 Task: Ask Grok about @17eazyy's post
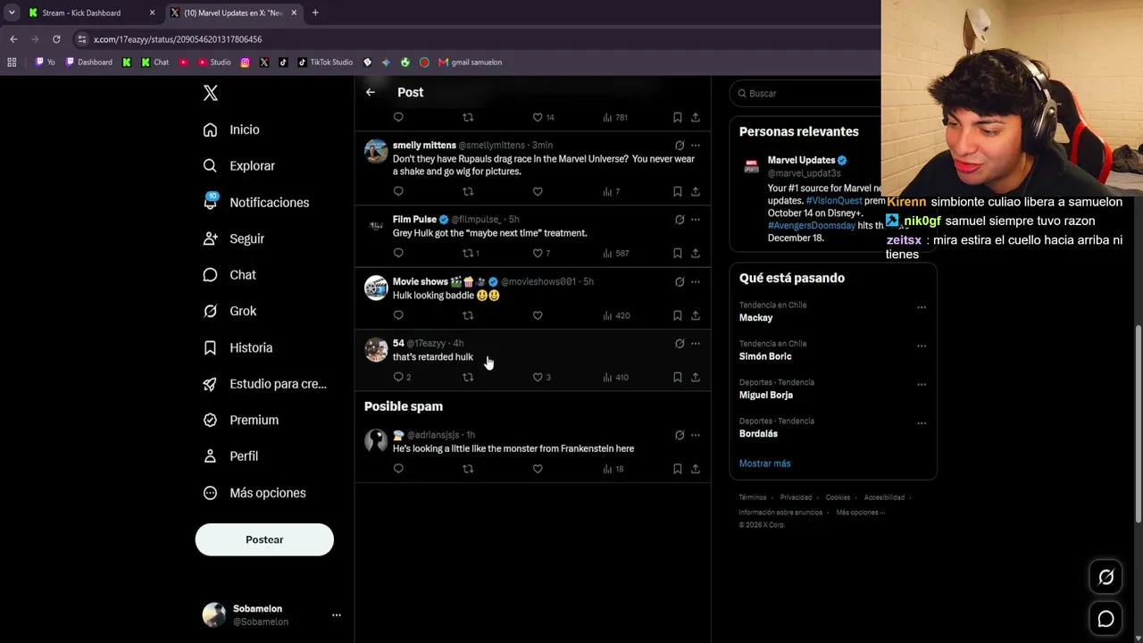point(680,344)
